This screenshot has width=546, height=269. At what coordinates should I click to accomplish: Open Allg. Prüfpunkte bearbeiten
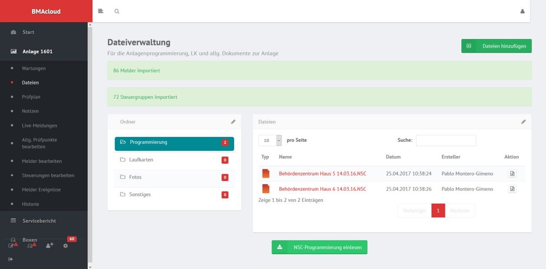pyautogui.click(x=39, y=143)
